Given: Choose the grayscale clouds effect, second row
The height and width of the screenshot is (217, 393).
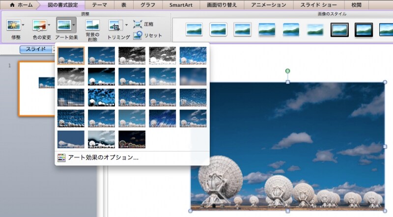Looking at the screenshot, I should tap(71, 77).
